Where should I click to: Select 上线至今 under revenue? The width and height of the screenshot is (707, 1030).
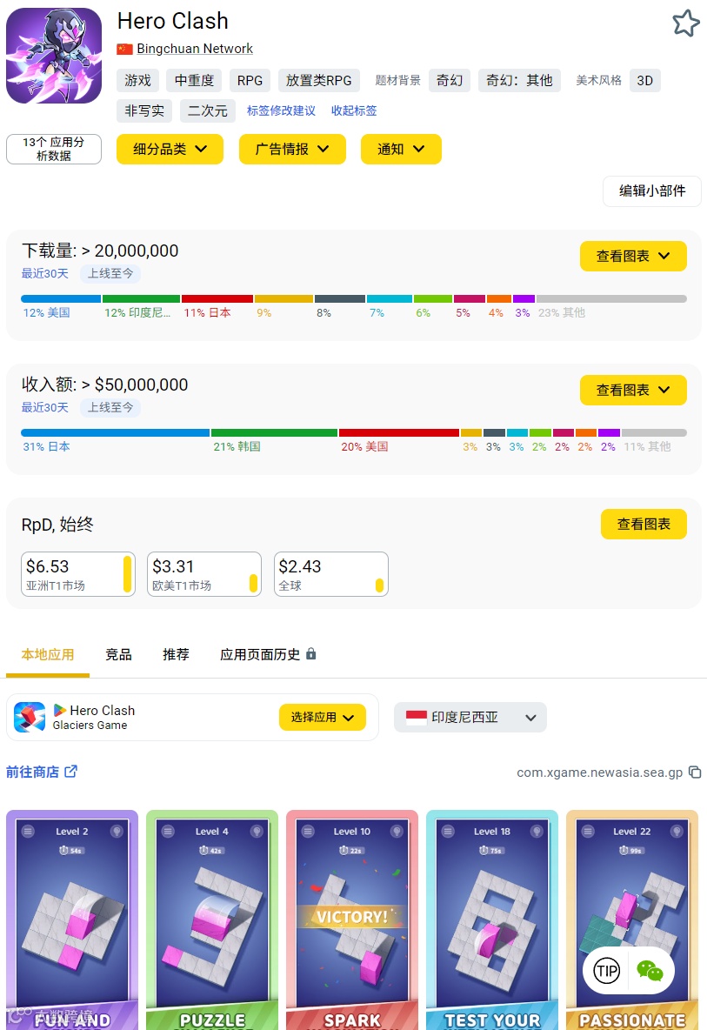click(x=110, y=407)
